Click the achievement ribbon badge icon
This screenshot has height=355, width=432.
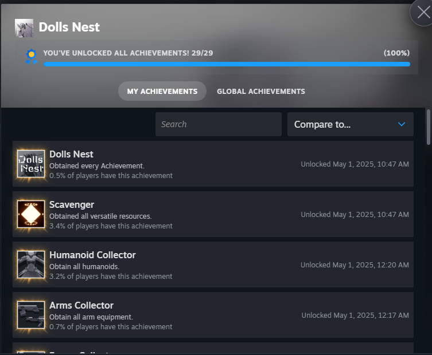point(32,57)
